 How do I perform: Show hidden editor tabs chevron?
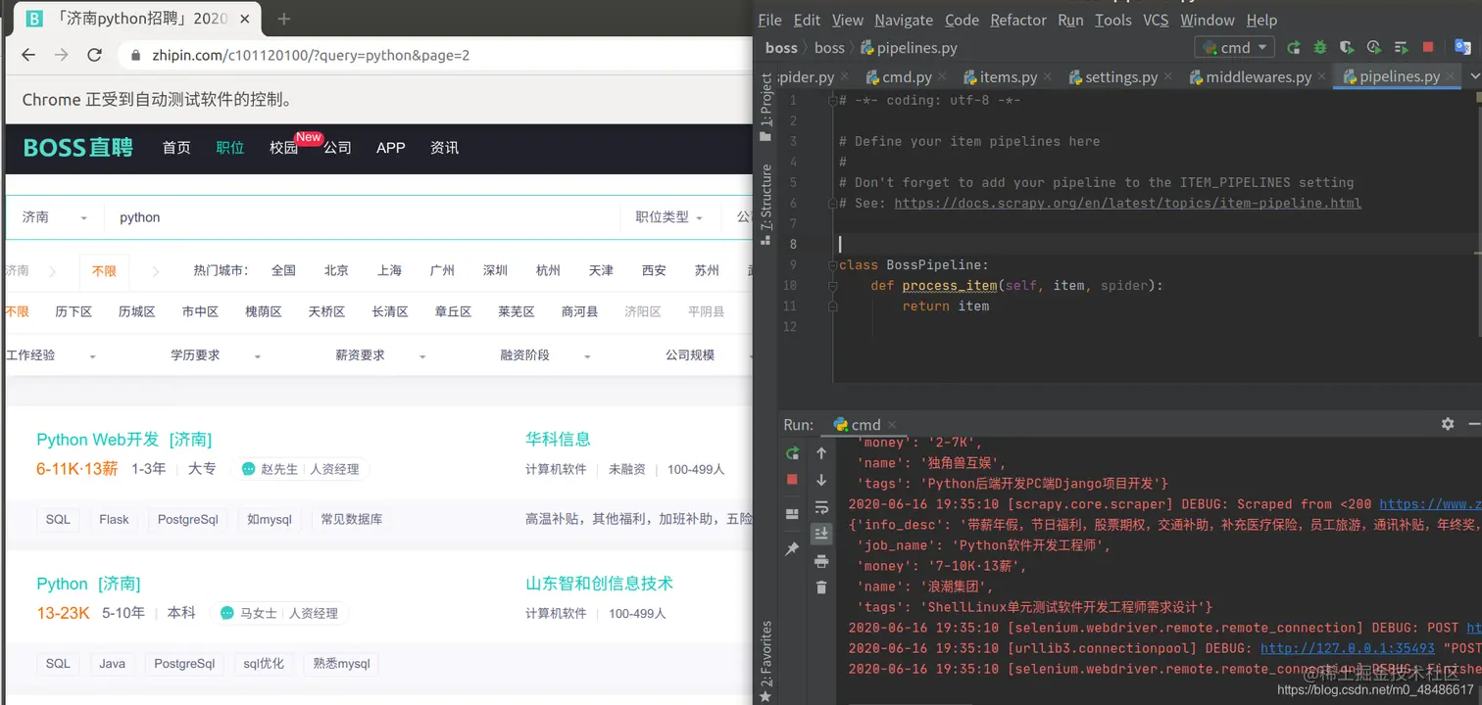coord(1474,76)
